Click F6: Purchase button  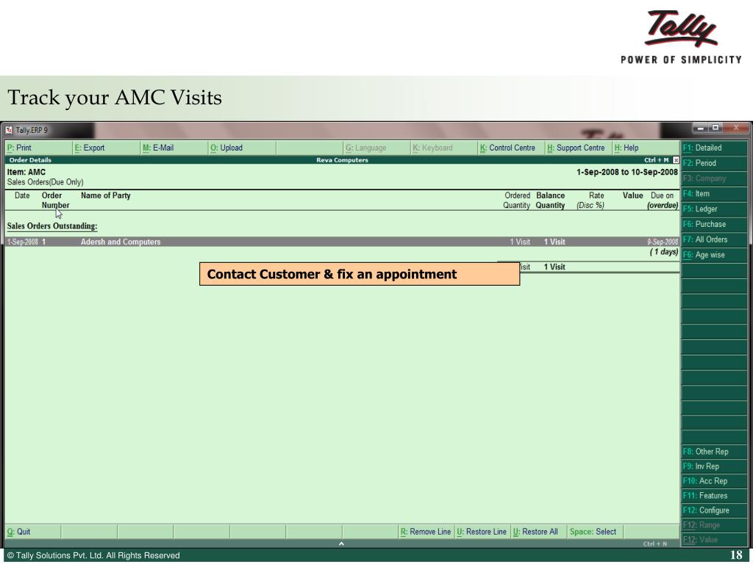coord(714,224)
